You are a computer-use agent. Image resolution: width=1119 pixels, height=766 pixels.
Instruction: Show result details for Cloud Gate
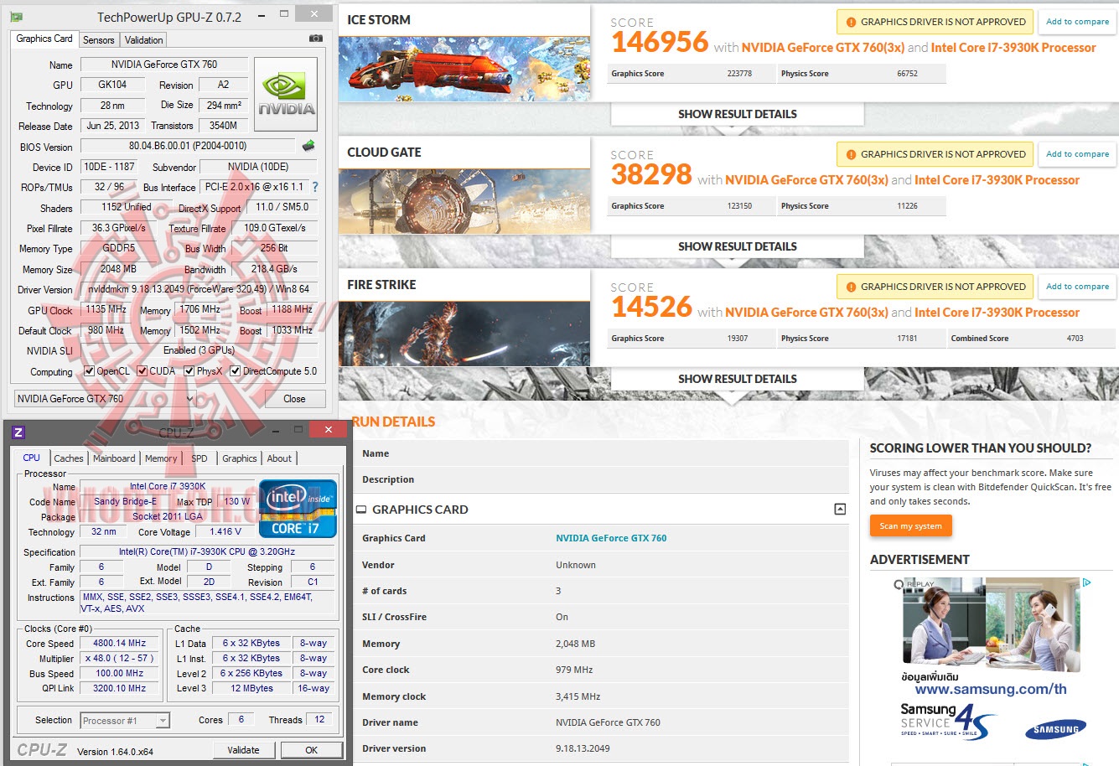pos(738,246)
